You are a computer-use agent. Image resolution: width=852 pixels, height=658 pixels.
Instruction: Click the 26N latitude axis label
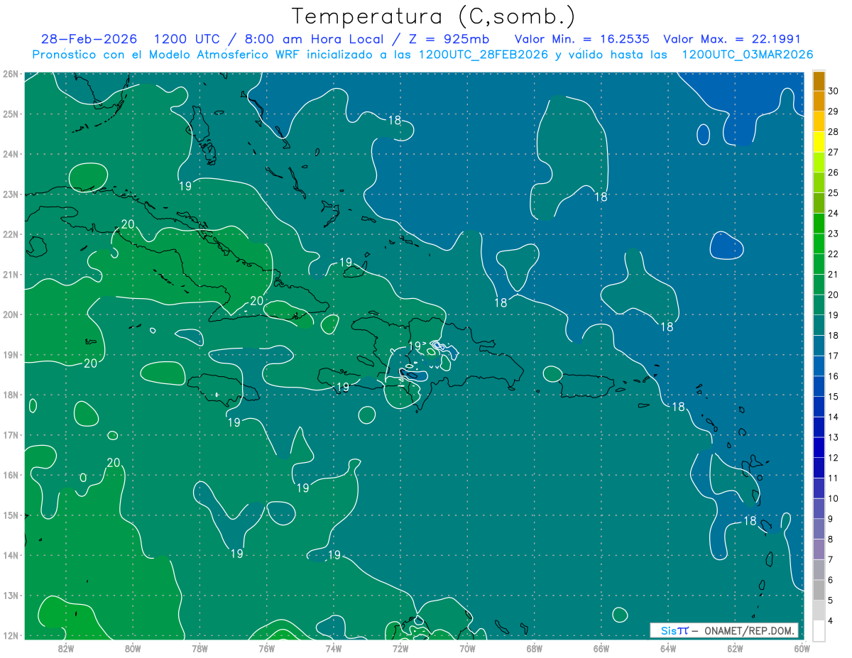pyautogui.click(x=10, y=74)
